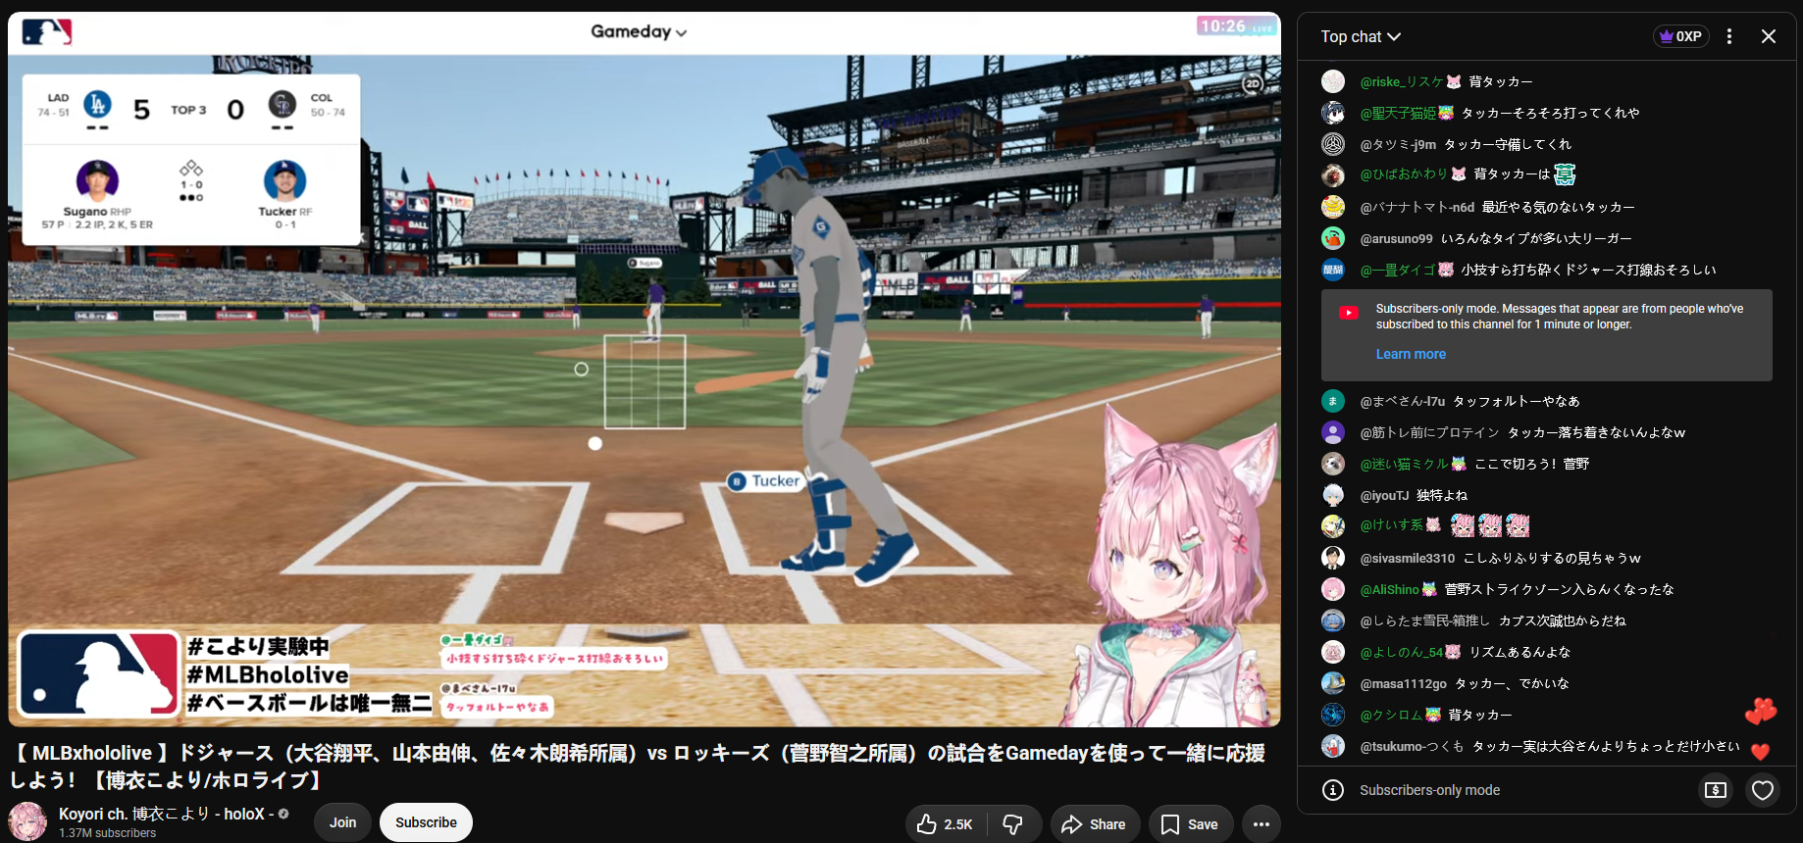Screen dimensions: 1803x843
Task: Click the strike zone box in video
Action: click(644, 382)
